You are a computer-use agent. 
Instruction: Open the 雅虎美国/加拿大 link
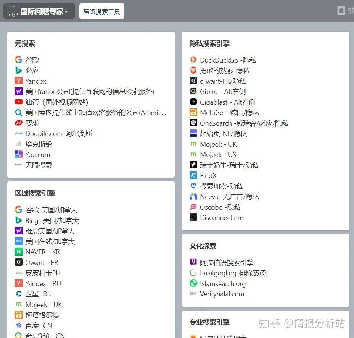coord(50,231)
